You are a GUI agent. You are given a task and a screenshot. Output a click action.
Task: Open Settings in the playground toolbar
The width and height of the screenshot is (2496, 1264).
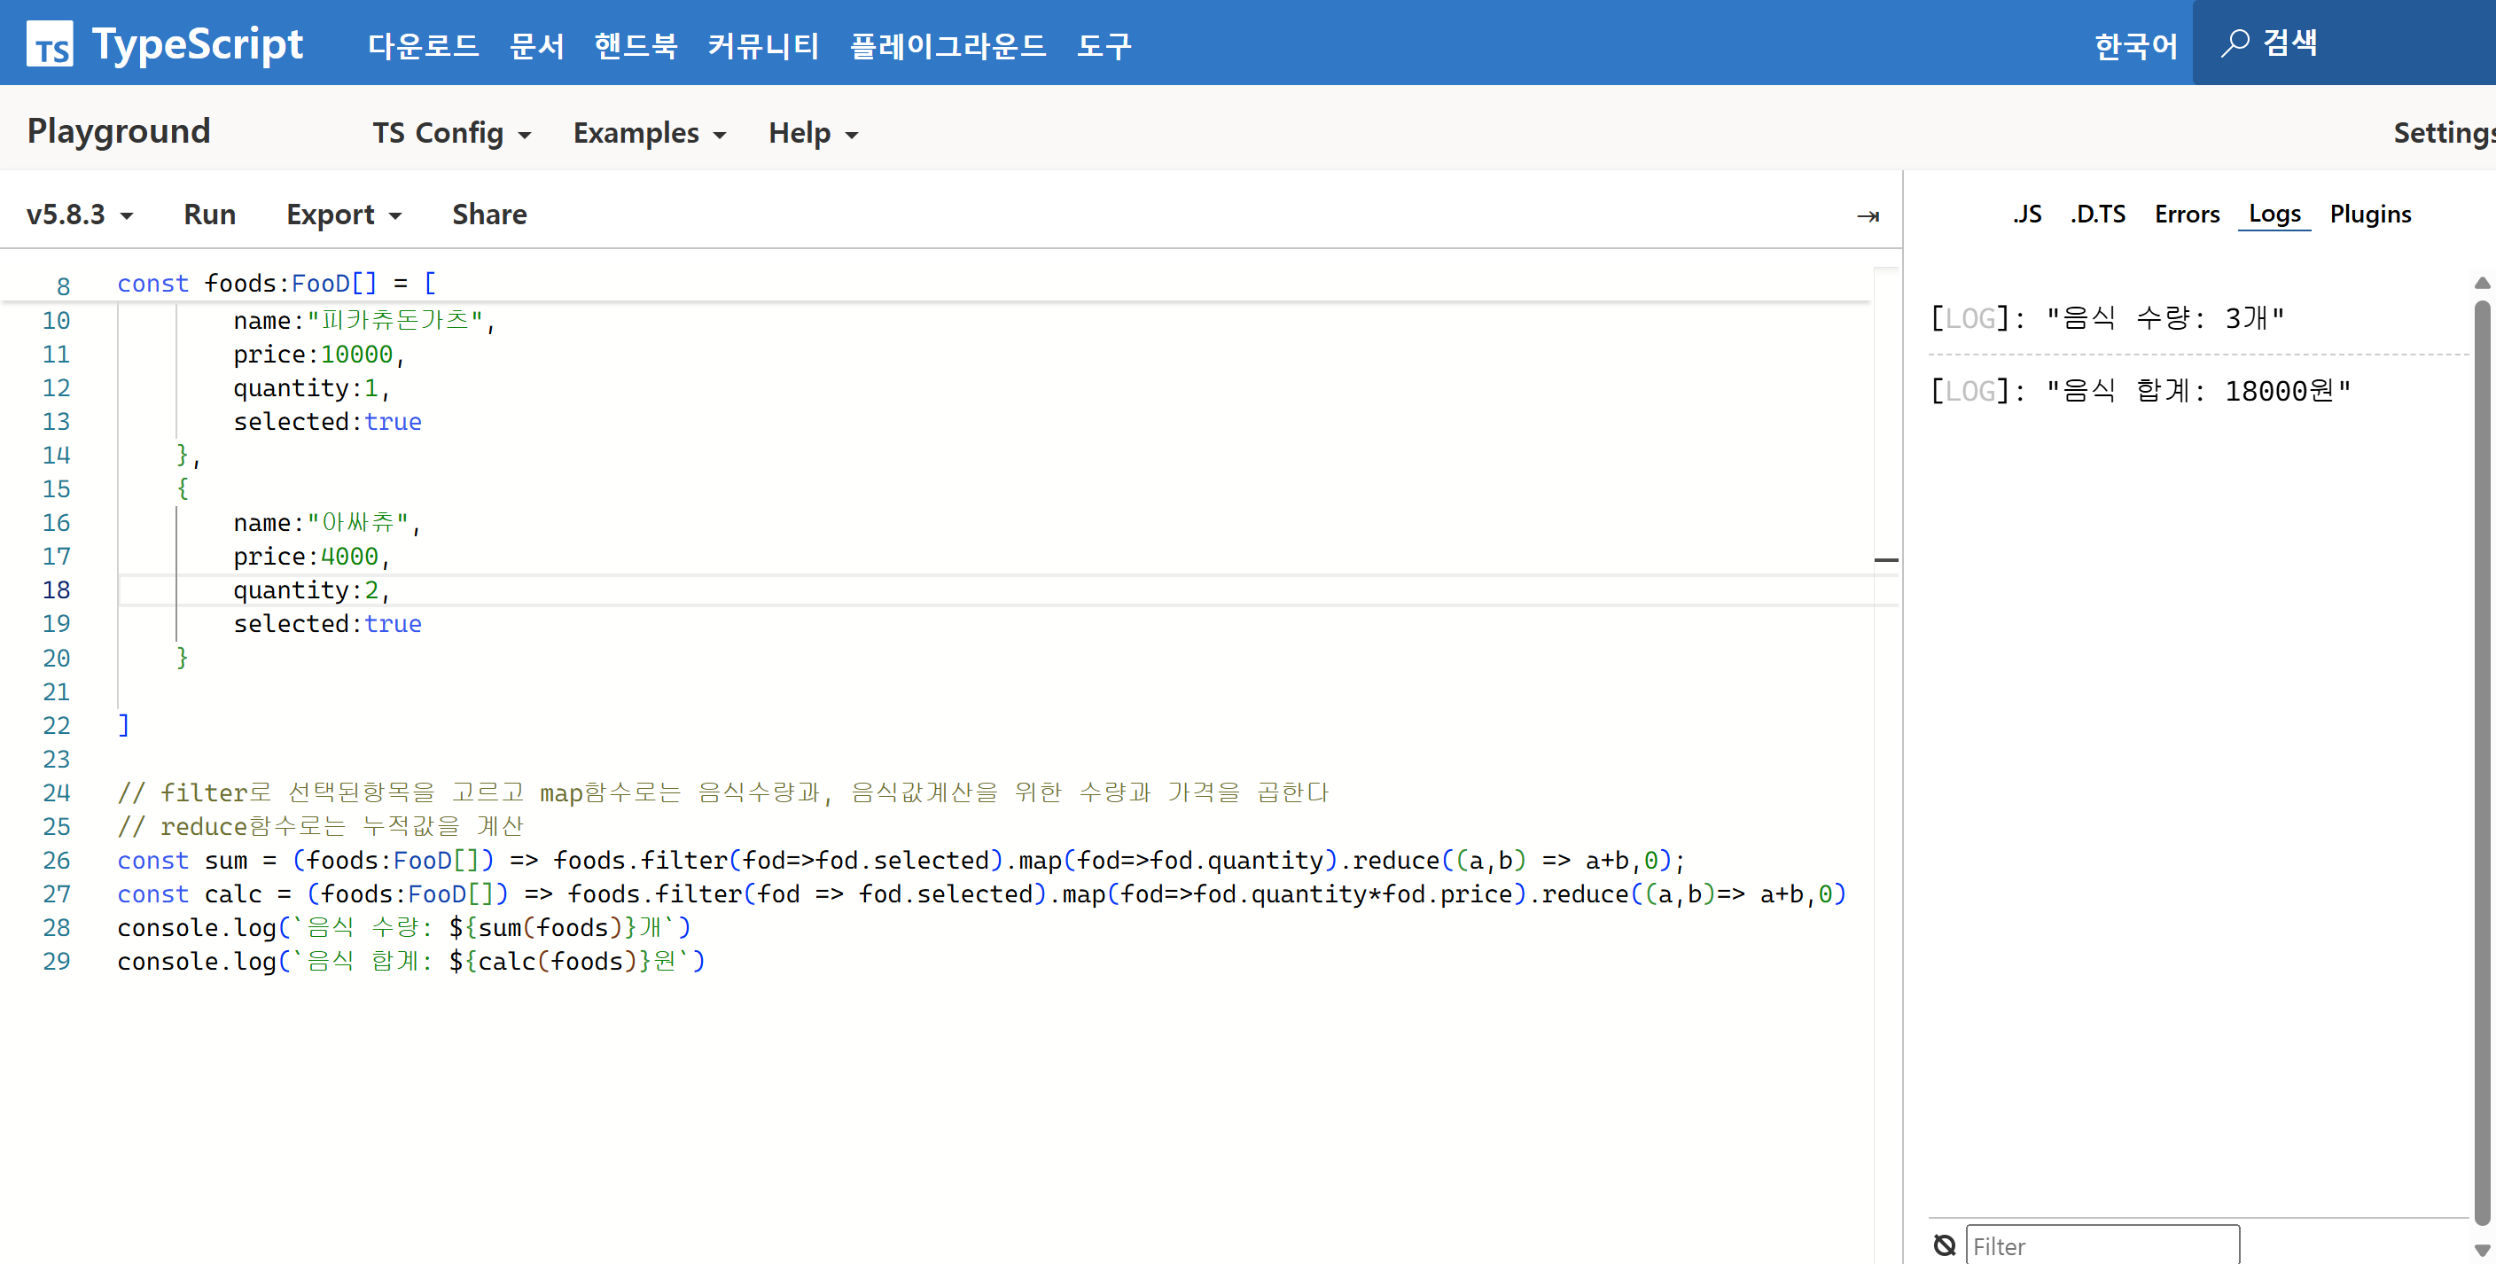[x=2442, y=133]
